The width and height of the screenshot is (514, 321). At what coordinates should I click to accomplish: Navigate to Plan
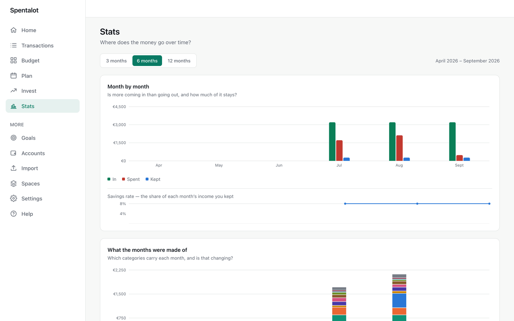[x=42, y=76]
